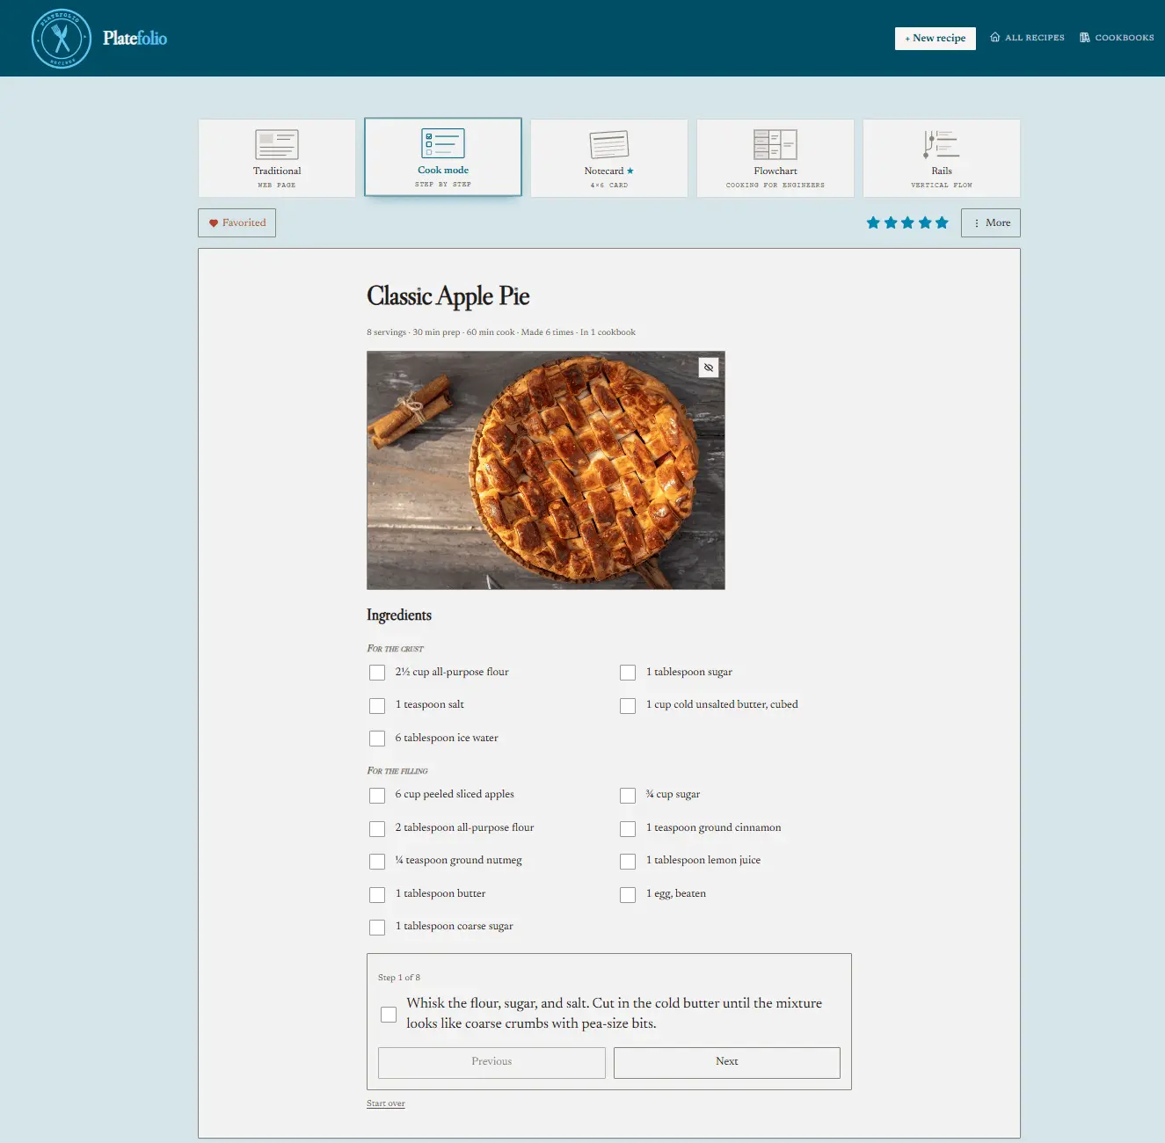Click the Previous step button
Screen dimensions: 1165x1143
491,1062
